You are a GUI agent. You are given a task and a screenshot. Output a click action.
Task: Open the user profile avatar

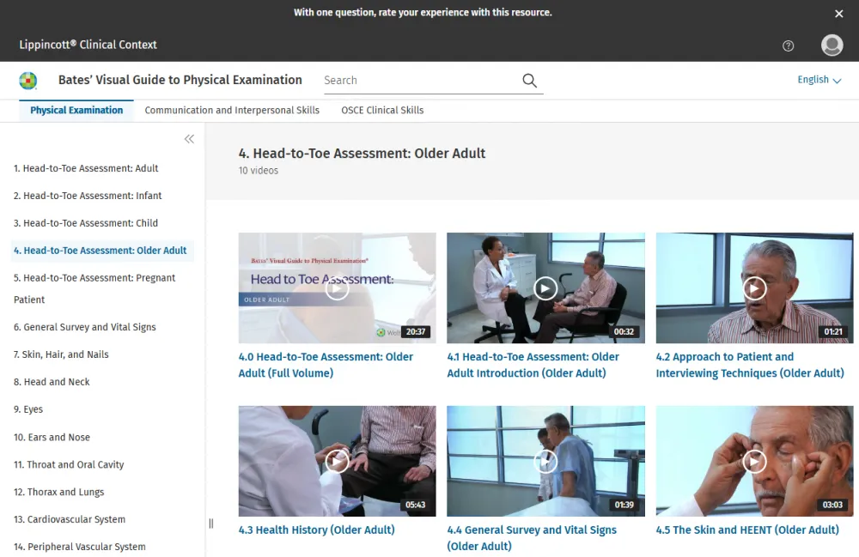coord(832,45)
